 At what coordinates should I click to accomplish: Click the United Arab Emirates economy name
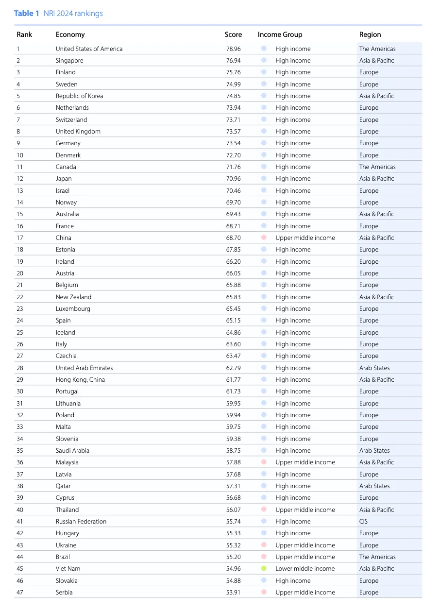click(x=84, y=368)
